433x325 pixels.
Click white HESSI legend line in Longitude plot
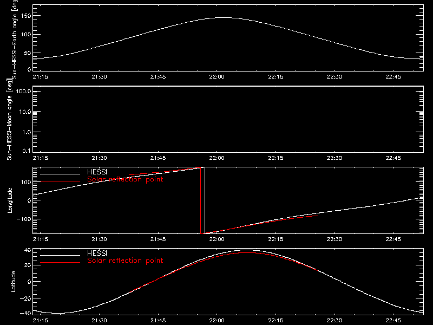[x=60, y=174]
